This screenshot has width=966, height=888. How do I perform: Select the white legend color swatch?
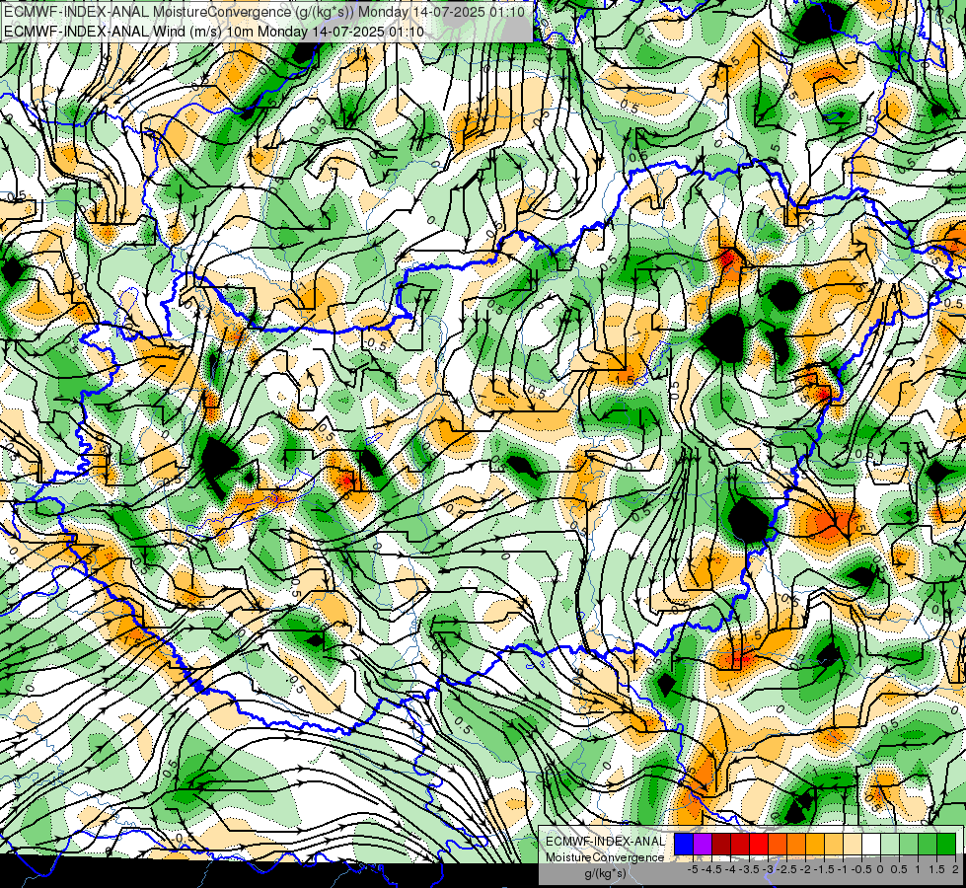(x=871, y=844)
